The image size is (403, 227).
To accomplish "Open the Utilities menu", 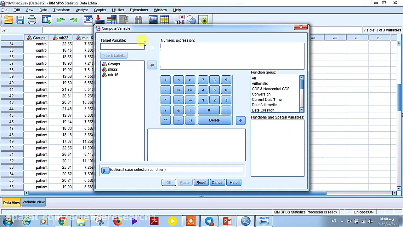I will coord(118,10).
